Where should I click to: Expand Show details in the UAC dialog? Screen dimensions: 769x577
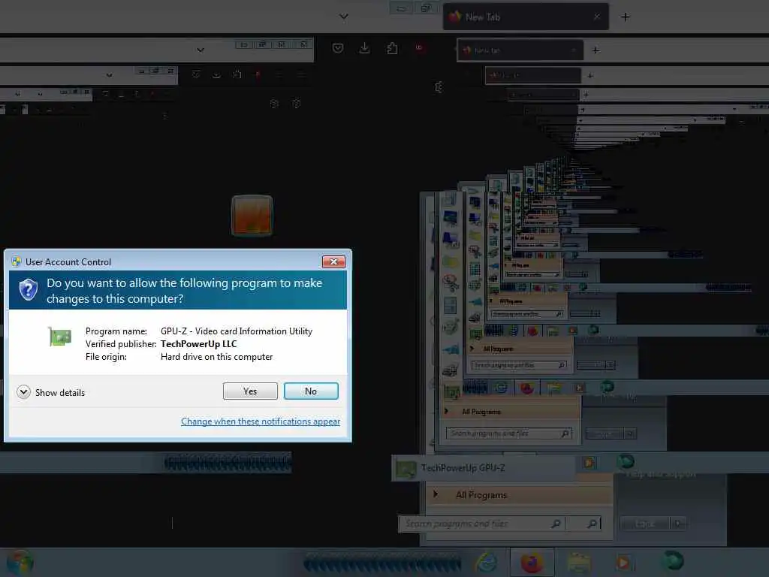[x=50, y=392]
